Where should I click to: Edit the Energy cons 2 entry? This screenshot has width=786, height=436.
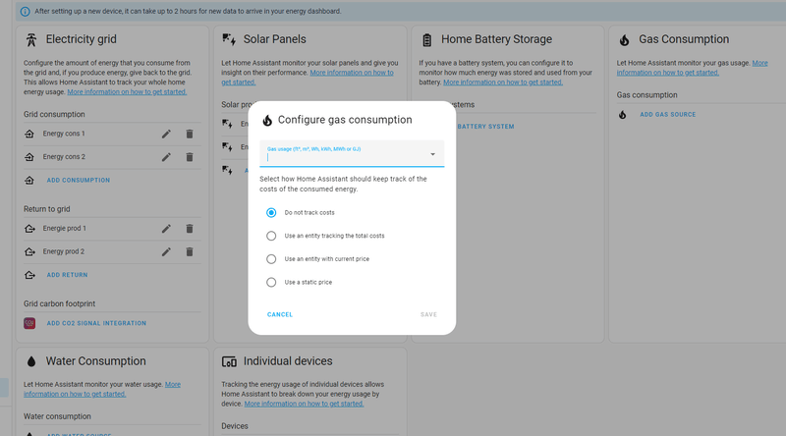click(166, 157)
